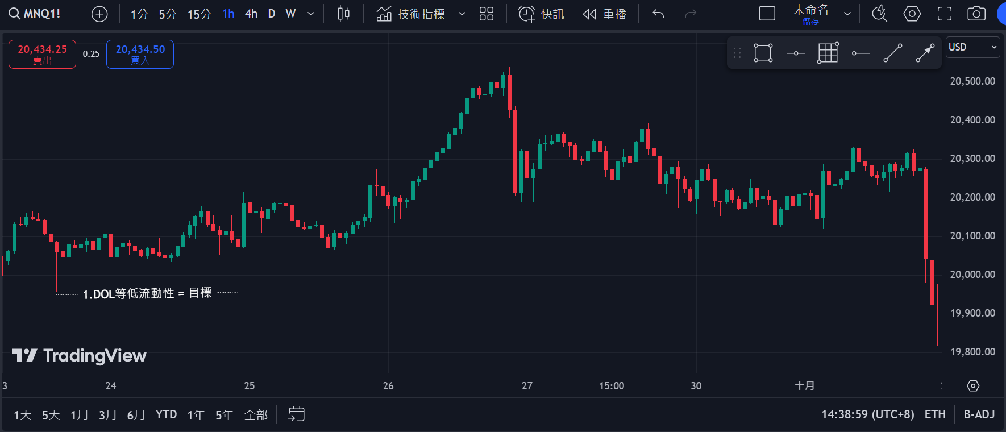The image size is (1006, 432).
Task: Toggle the layout rectangle checkbox icon
Action: point(767,14)
